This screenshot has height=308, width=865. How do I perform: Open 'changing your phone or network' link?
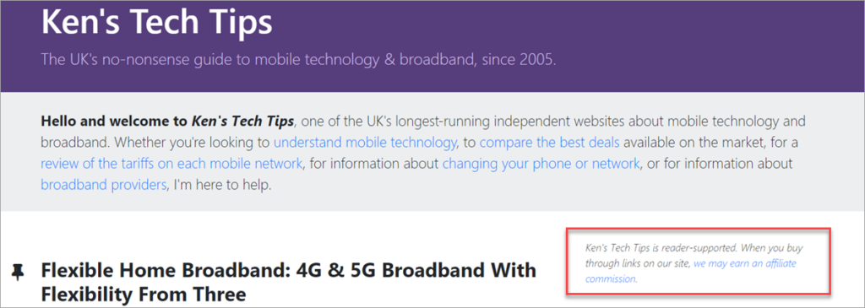(541, 164)
